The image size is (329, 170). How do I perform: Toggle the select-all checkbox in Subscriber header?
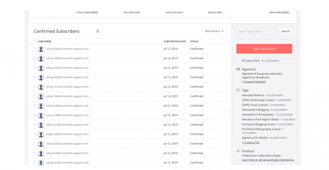(x=35, y=41)
